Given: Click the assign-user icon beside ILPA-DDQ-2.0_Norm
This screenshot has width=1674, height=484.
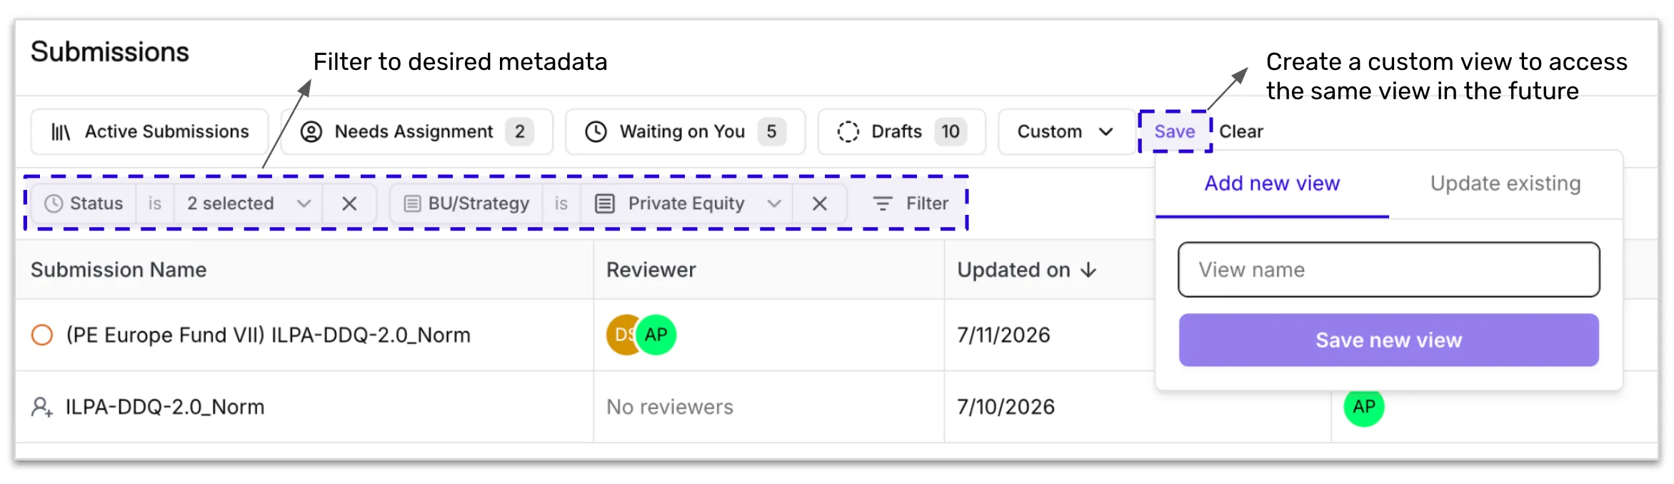Looking at the screenshot, I should point(42,407).
